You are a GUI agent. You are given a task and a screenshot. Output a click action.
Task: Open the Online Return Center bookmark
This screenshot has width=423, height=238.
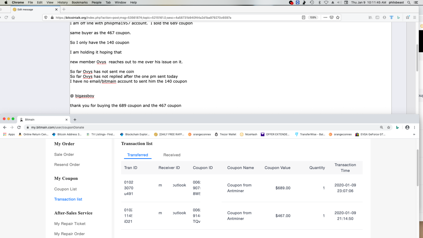coord(33,134)
